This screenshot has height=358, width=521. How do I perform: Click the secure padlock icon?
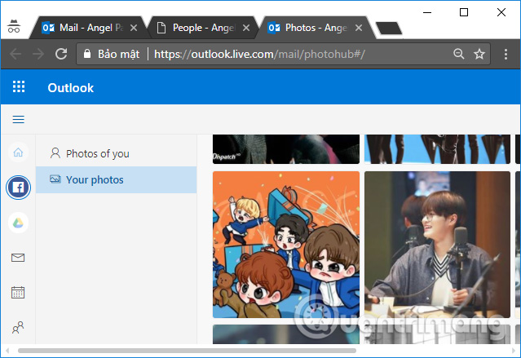point(87,54)
